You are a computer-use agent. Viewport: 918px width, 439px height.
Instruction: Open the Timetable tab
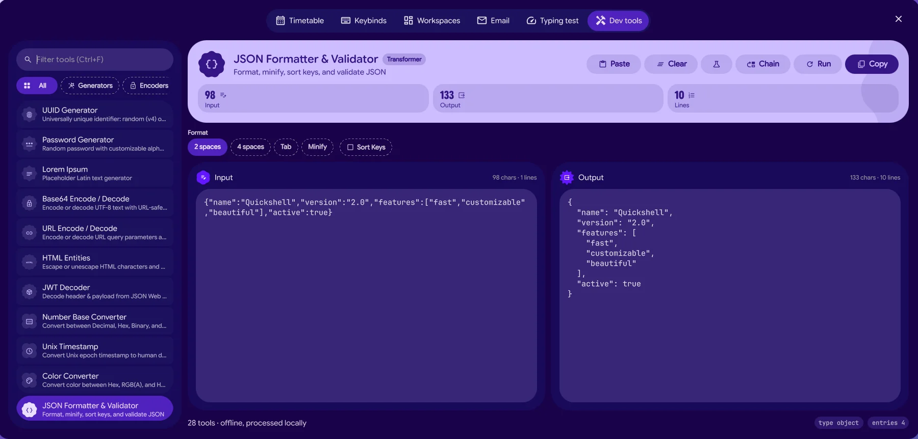(x=300, y=21)
